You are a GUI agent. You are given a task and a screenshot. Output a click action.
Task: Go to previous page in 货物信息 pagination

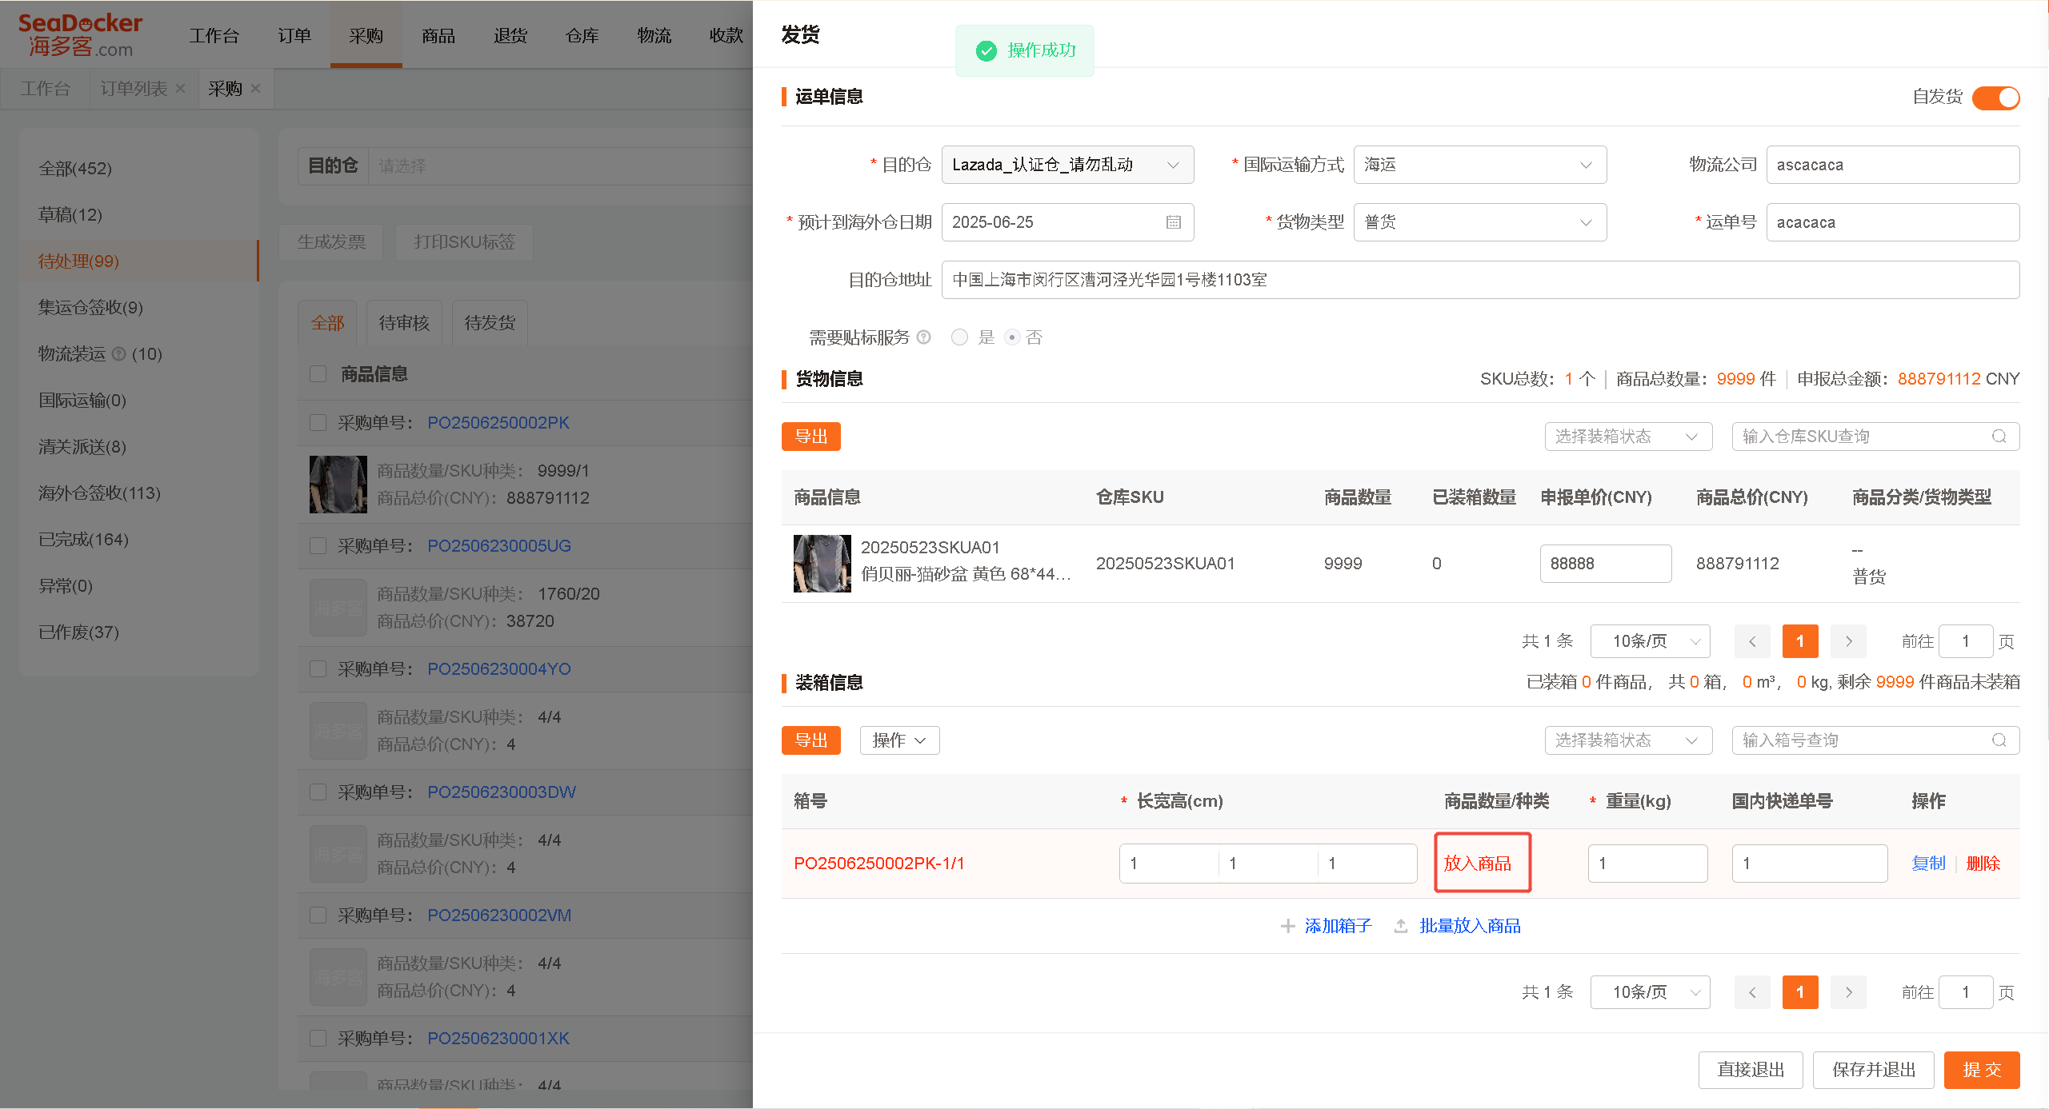1752,641
